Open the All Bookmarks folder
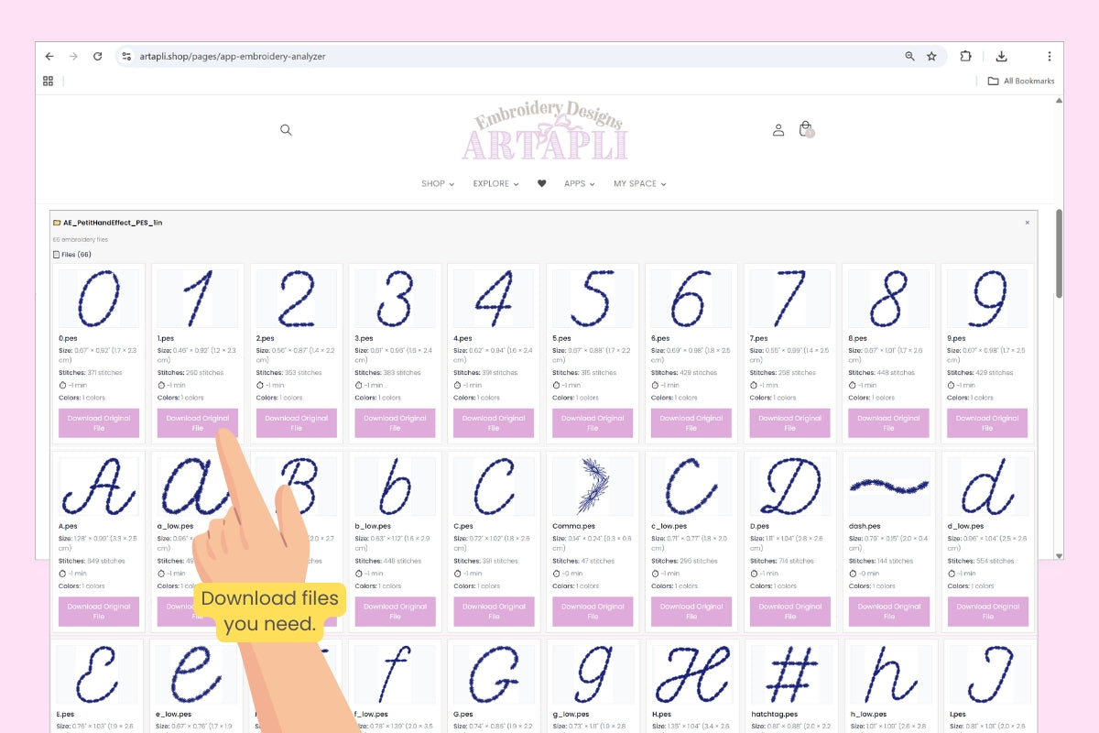 1020,81
